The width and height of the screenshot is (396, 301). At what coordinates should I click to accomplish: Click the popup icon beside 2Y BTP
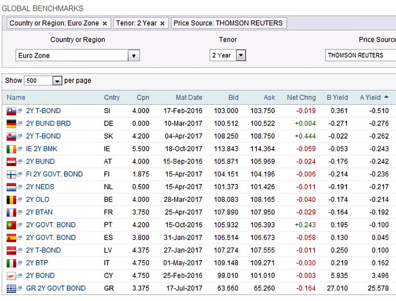click(19, 263)
